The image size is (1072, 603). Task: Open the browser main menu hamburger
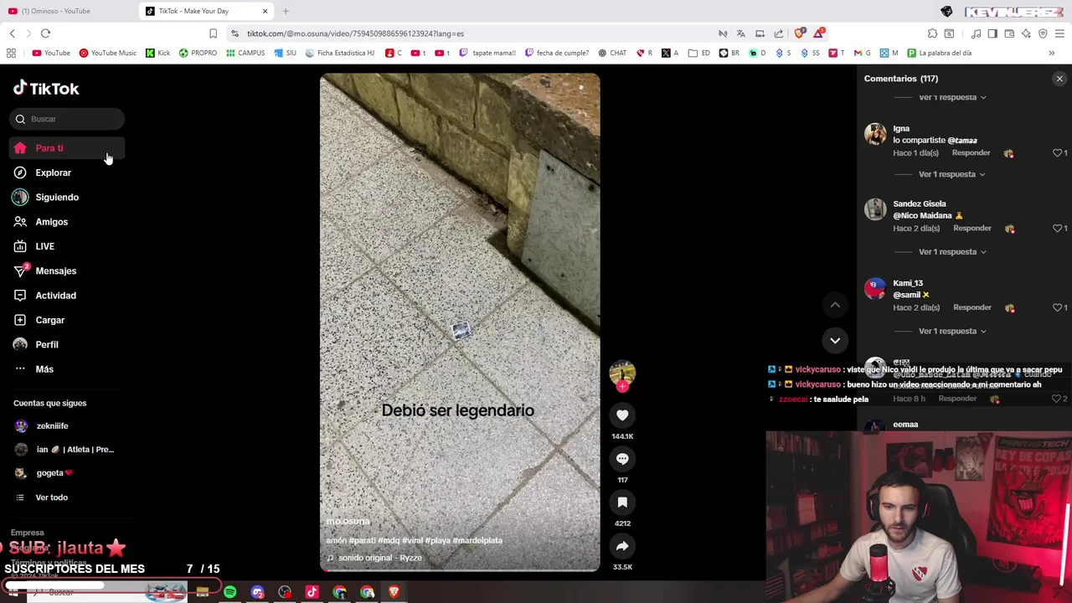point(1059,33)
